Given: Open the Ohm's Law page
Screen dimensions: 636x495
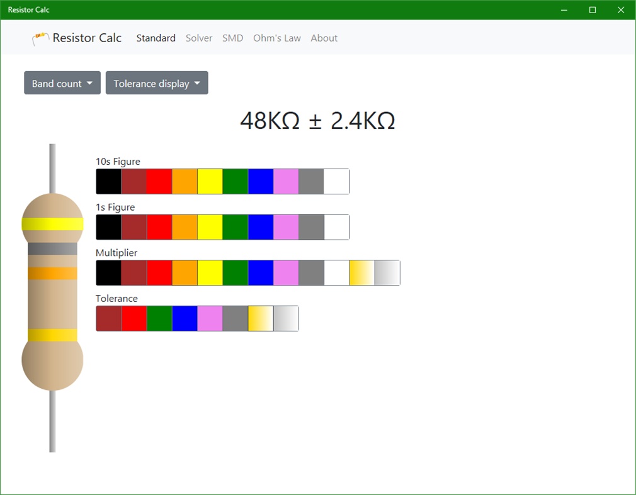Looking at the screenshot, I should tap(277, 38).
